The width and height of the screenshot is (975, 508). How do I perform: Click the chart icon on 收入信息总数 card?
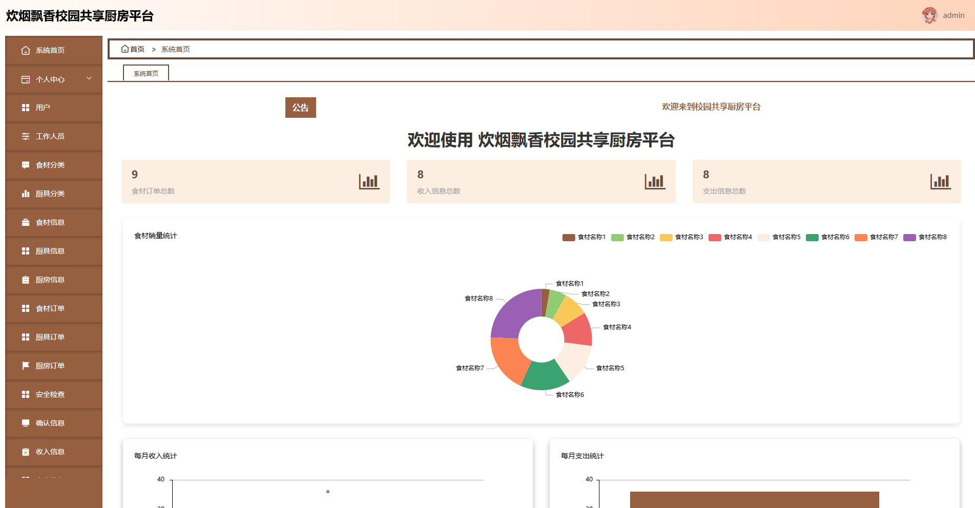tap(655, 181)
